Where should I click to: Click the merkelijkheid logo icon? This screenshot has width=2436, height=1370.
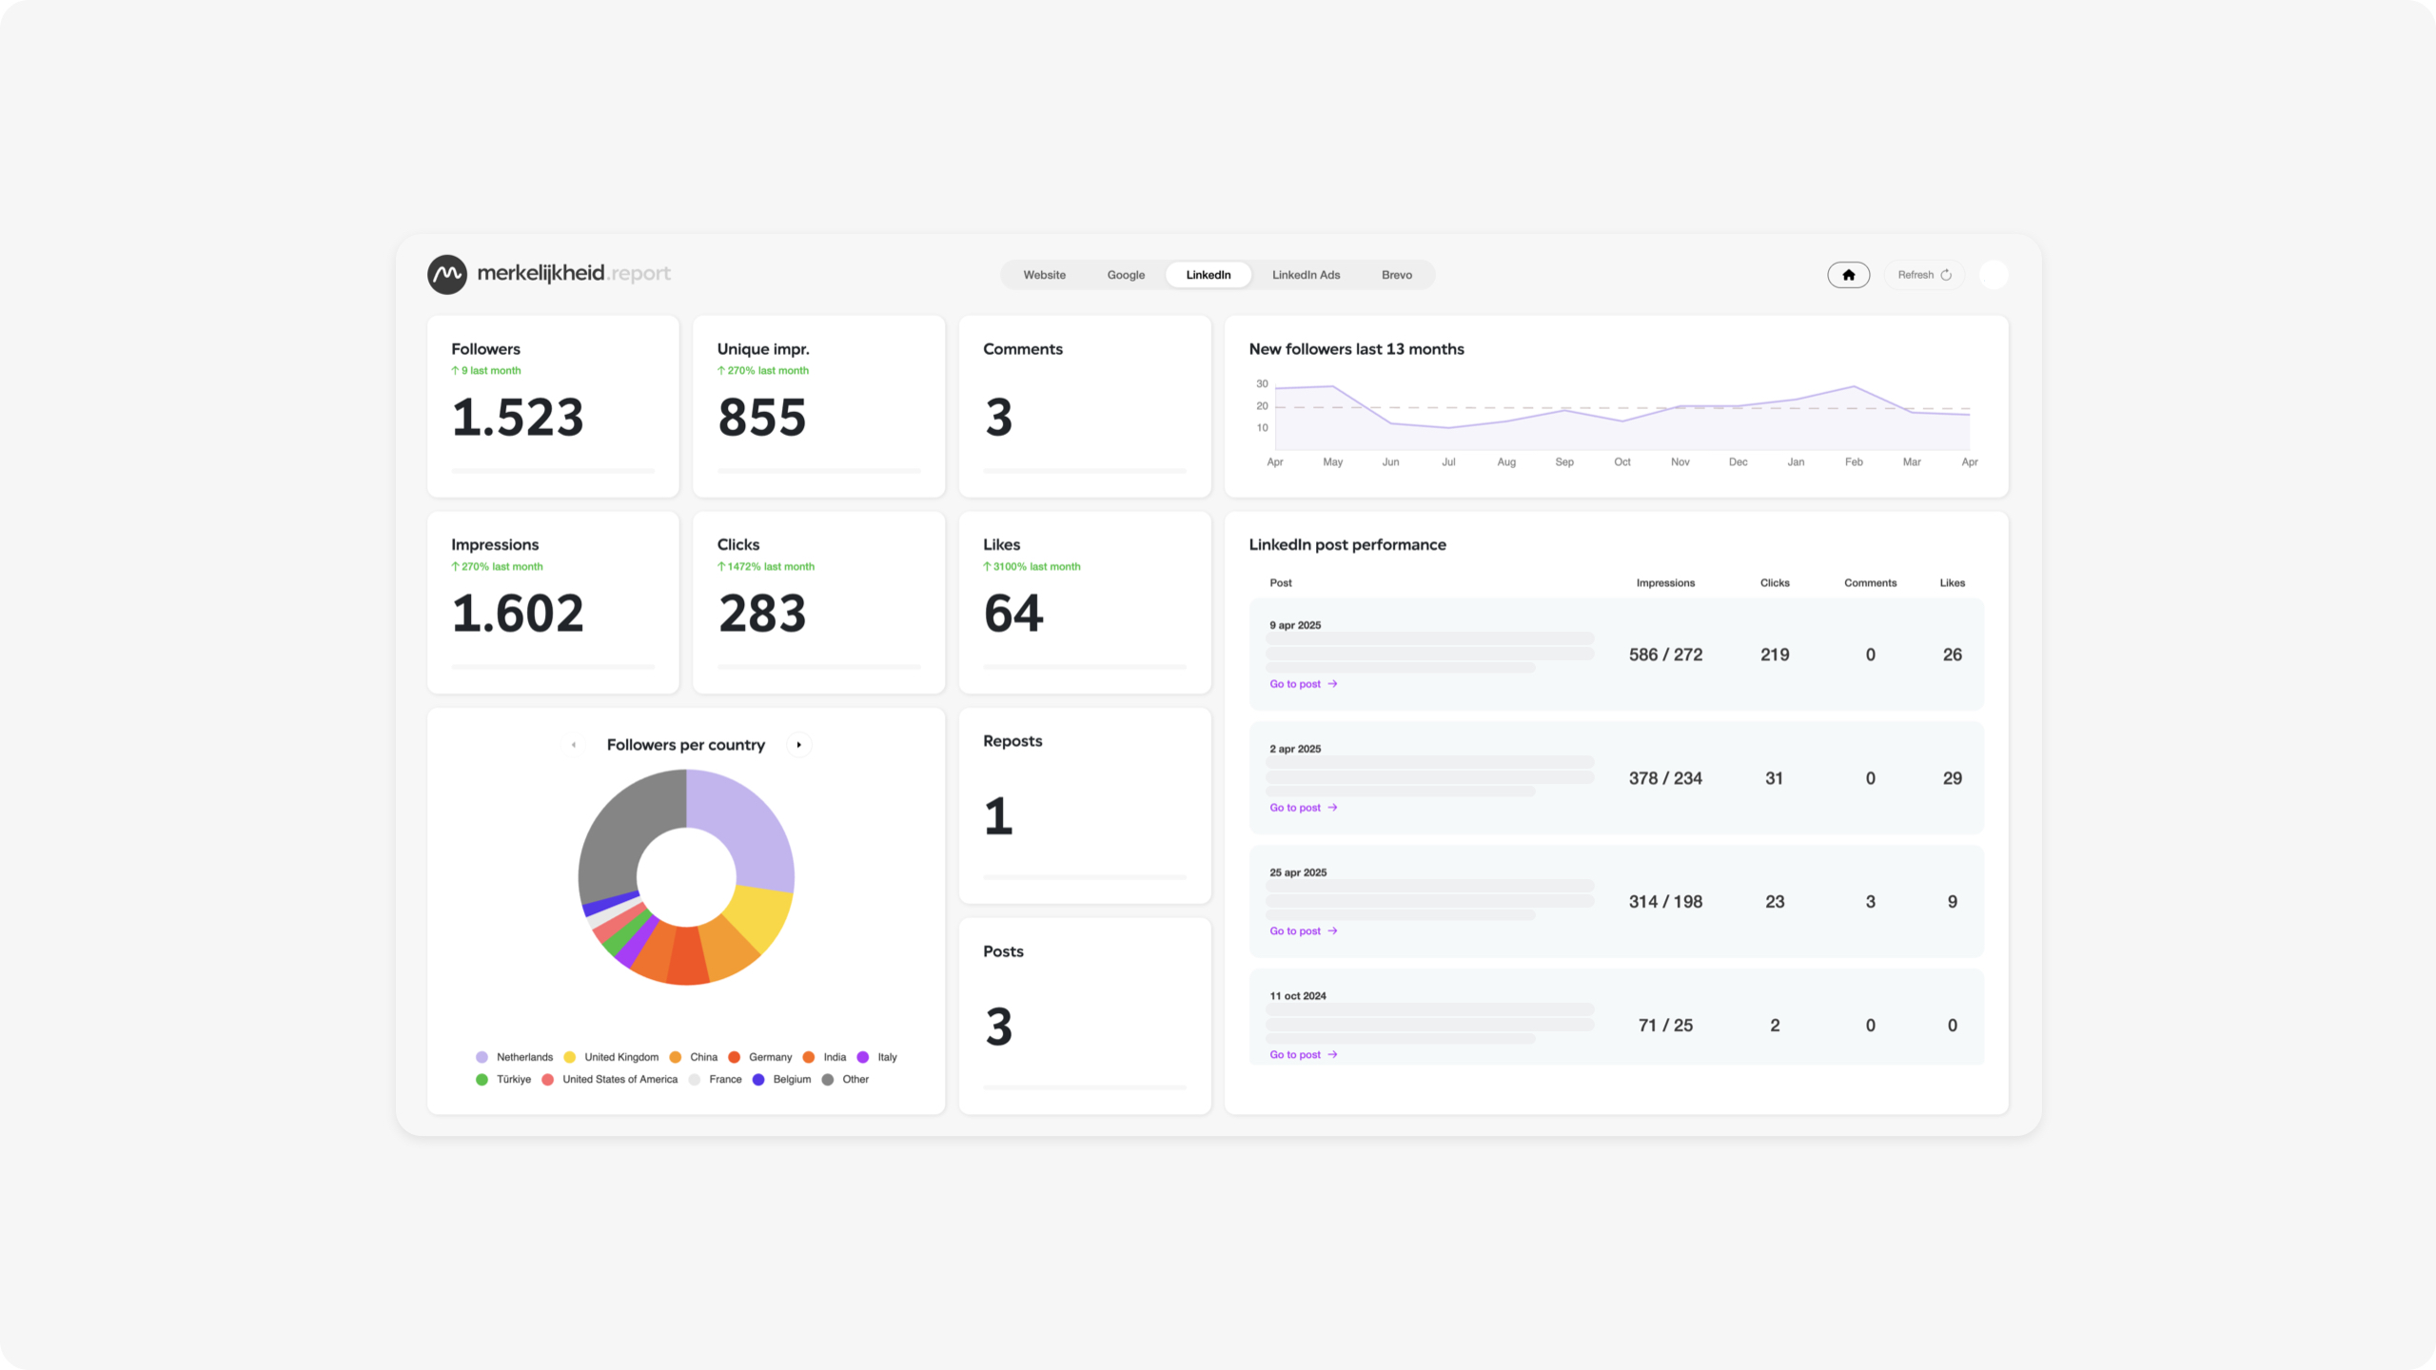(x=446, y=274)
